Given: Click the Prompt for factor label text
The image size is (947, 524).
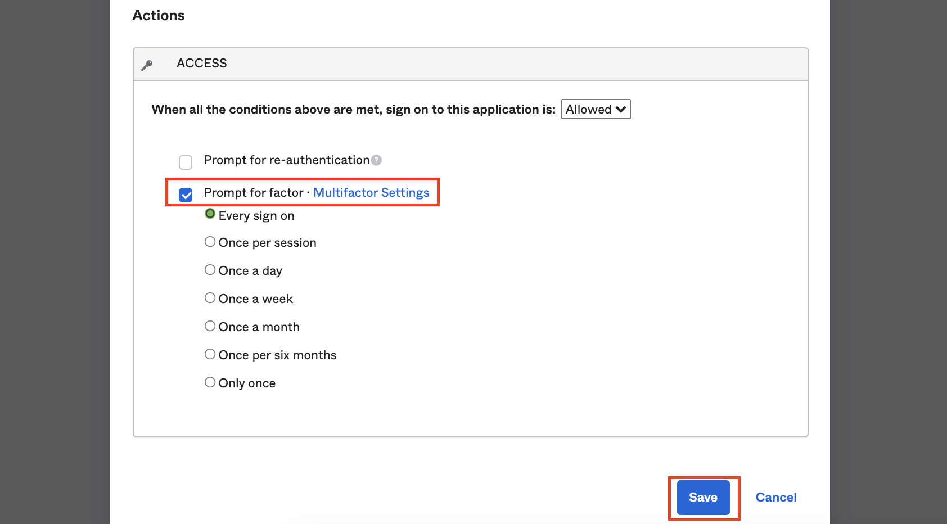Looking at the screenshot, I should click(253, 193).
